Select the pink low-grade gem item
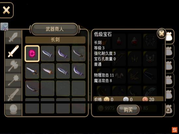This screenshot has width=179, height=134. point(32,53)
